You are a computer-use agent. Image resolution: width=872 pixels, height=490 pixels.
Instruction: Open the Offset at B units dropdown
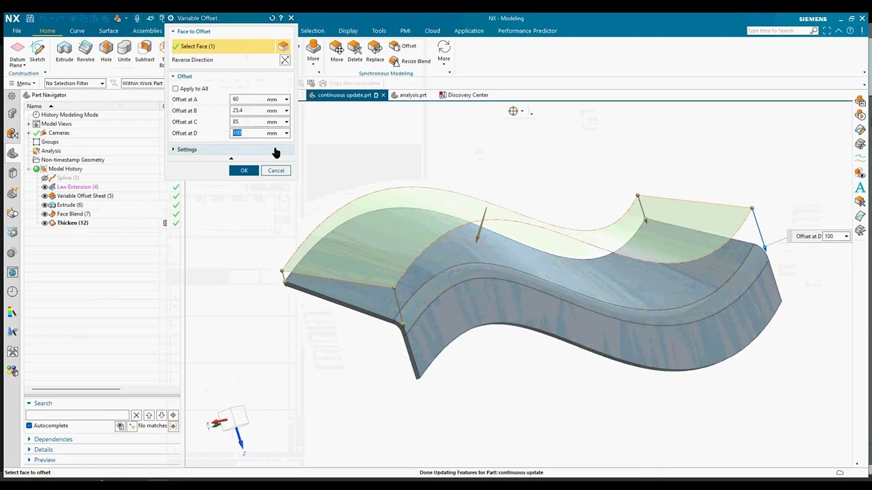(286, 110)
